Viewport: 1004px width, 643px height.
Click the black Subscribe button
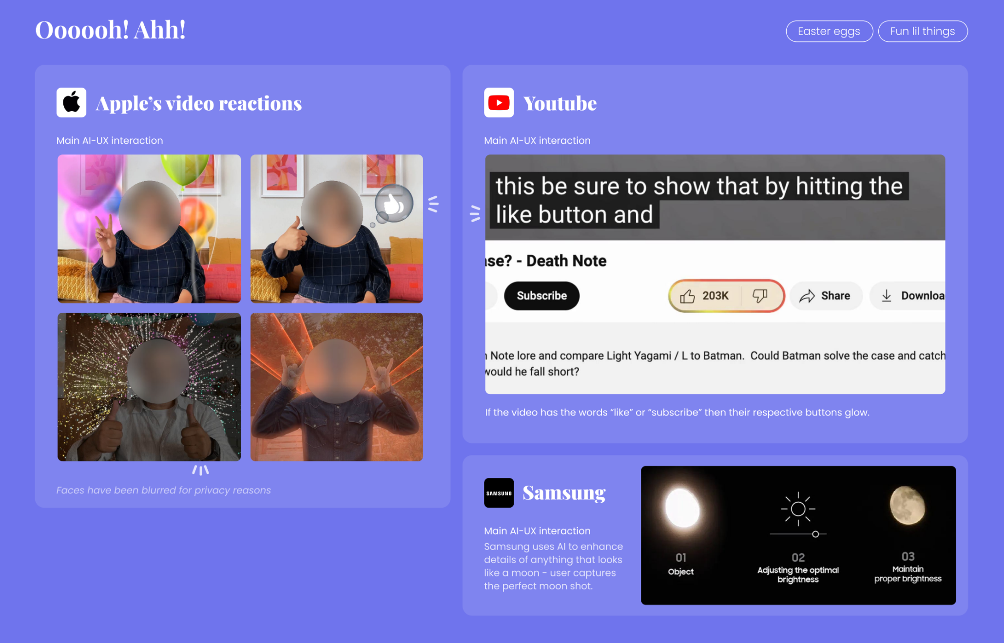(541, 296)
